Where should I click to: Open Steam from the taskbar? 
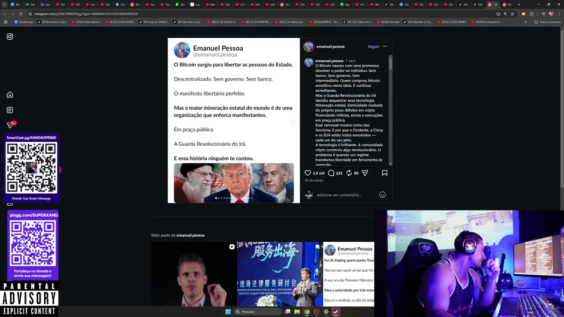[x=336, y=312]
